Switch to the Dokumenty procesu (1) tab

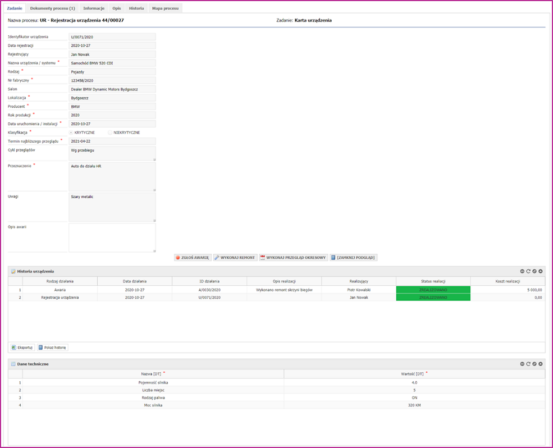[x=52, y=8]
